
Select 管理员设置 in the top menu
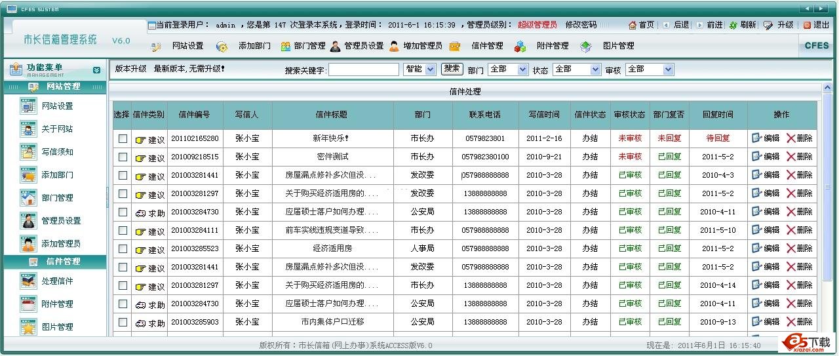coord(364,46)
